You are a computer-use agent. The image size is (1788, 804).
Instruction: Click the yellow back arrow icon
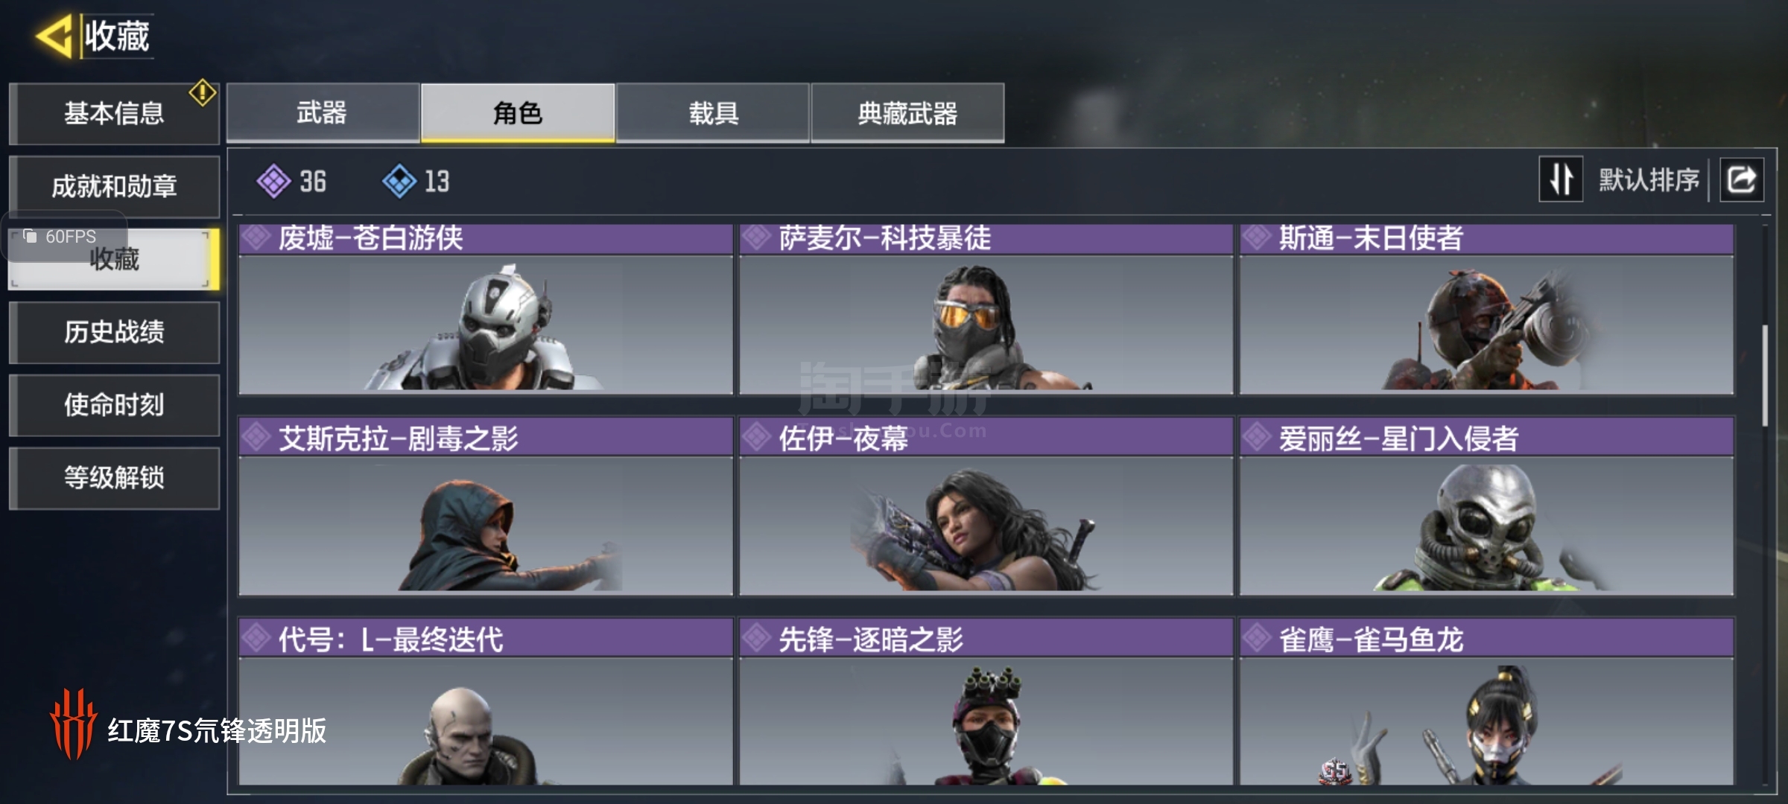(54, 36)
